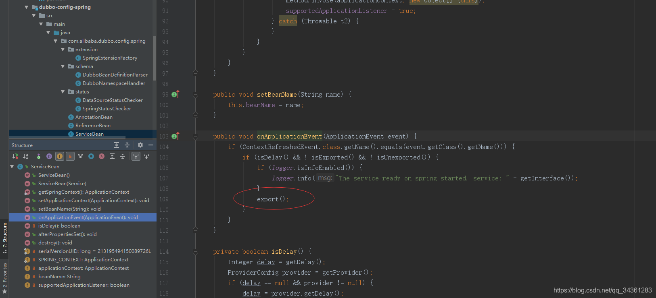Select onApplicationEvent(ApplicationEvent) in Structure
656x298 pixels.
83,217
